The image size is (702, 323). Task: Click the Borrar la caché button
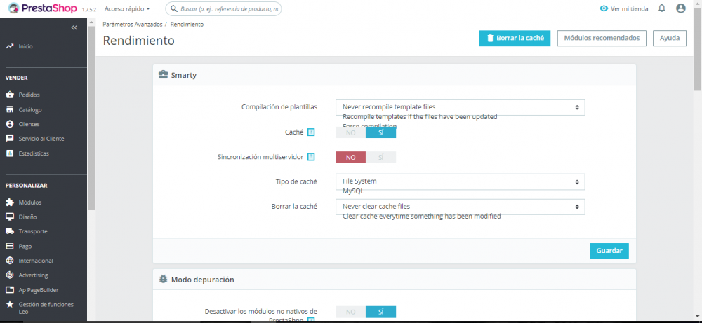[x=515, y=39]
